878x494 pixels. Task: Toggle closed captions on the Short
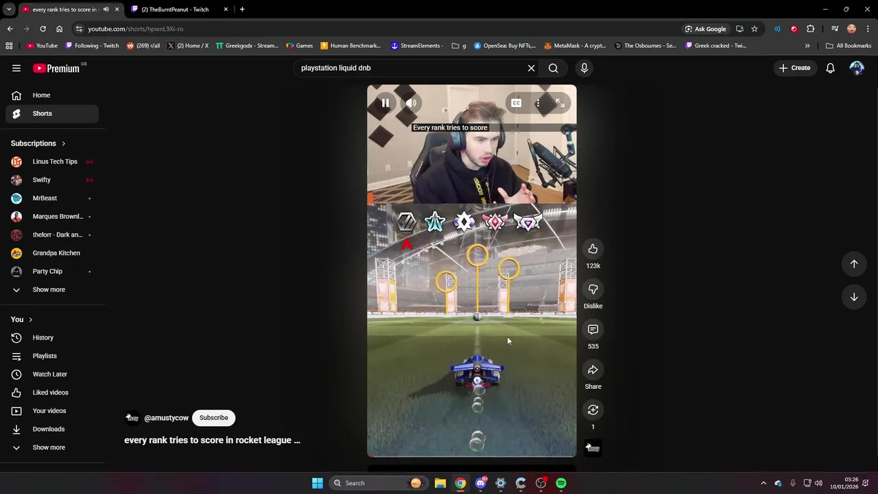[x=516, y=103]
